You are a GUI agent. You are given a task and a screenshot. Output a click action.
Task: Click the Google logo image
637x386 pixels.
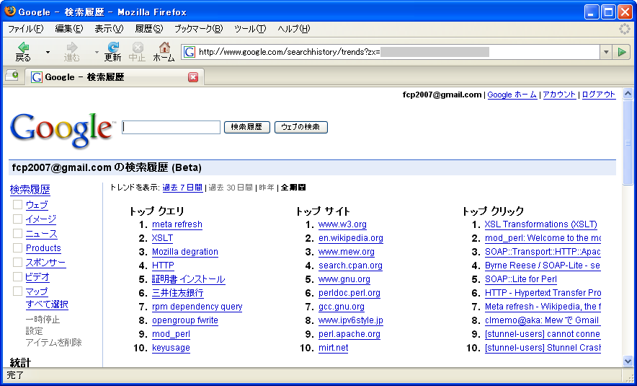(62, 130)
